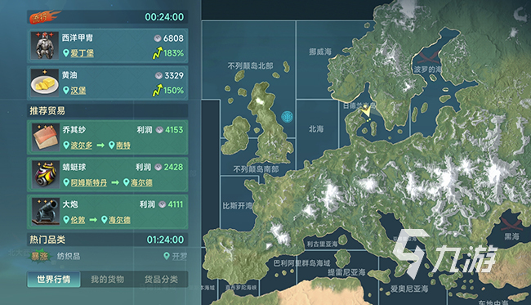Open 波尔多 origin port link

coord(81,146)
